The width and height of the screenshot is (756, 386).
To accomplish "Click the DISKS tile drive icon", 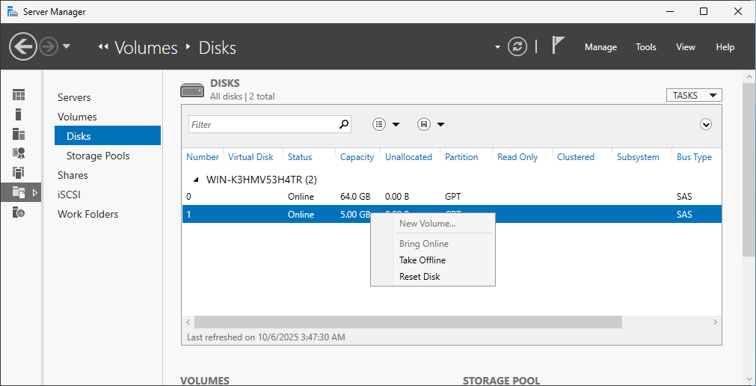I will pos(192,91).
